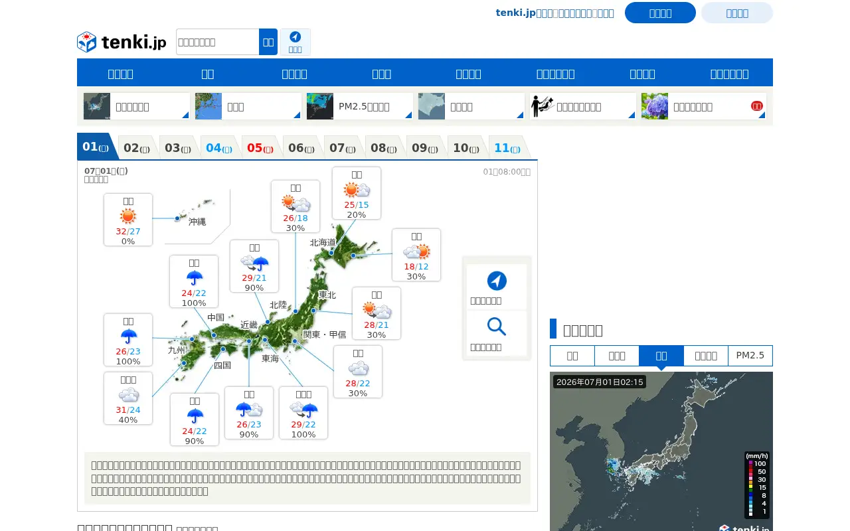Open the PM2.5 shortcut card

coord(360,106)
